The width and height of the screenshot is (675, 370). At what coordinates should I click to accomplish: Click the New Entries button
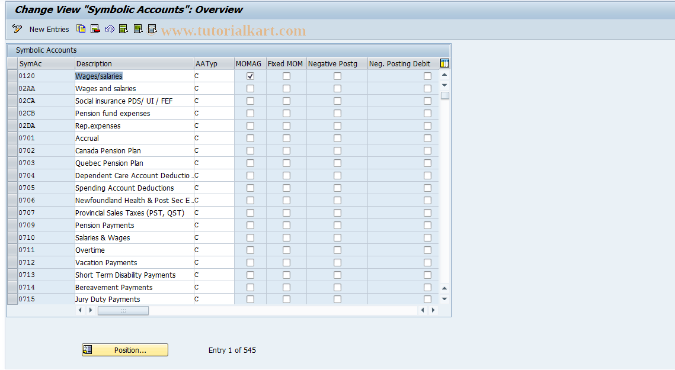pos(49,29)
